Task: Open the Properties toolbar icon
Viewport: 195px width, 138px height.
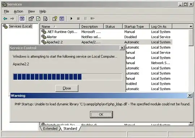Action: point(31,19)
